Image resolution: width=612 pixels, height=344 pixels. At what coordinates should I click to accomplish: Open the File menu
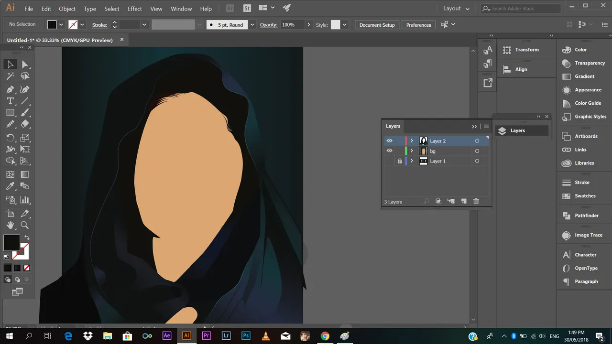tap(29, 9)
